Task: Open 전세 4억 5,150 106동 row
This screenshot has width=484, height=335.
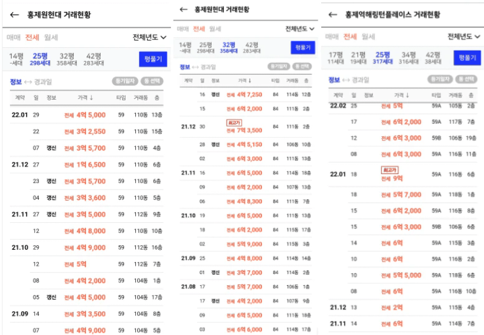Action: pyautogui.click(x=254, y=144)
